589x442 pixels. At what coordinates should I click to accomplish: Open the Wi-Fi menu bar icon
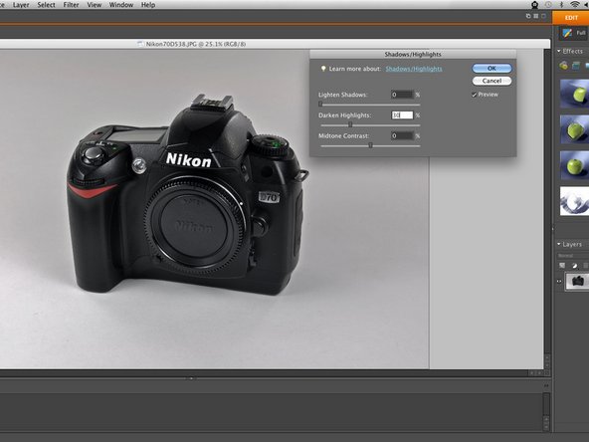(575, 5)
